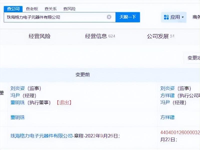Switch to the 查老板 search tab

pos(32,9)
